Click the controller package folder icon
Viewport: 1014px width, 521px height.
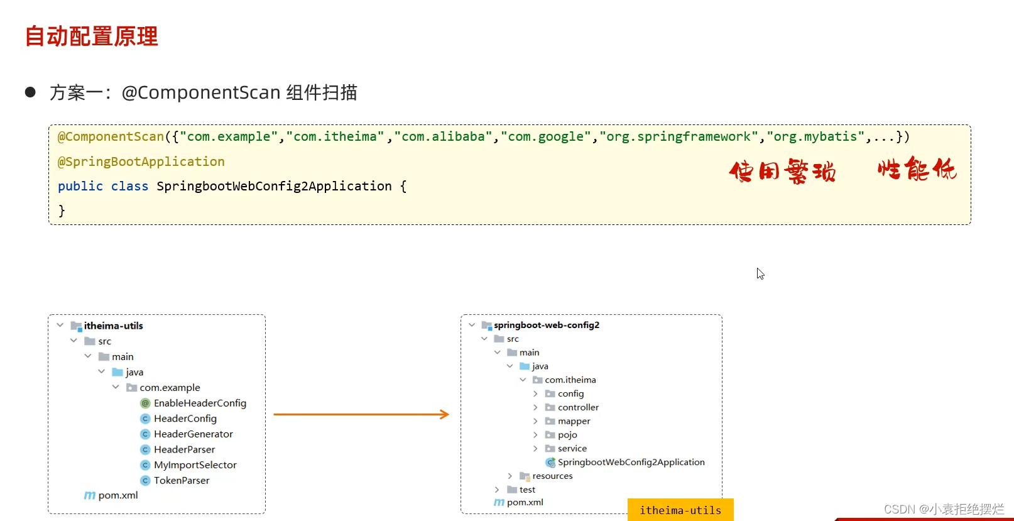[x=550, y=407]
